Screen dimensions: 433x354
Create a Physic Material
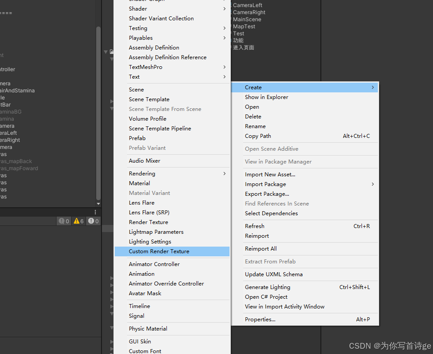[172, 329]
